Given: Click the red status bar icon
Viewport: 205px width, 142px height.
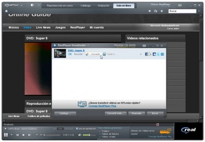Looking at the screenshot, I should [157, 125].
